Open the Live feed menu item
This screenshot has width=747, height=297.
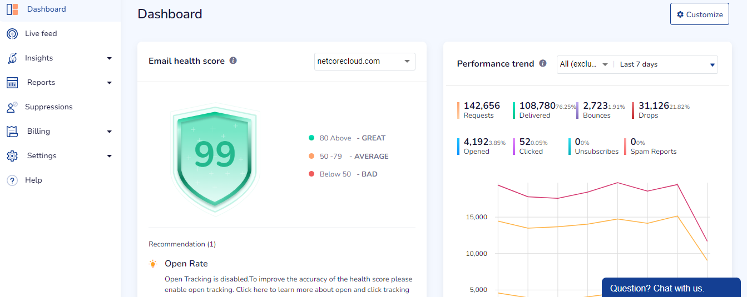coord(41,34)
